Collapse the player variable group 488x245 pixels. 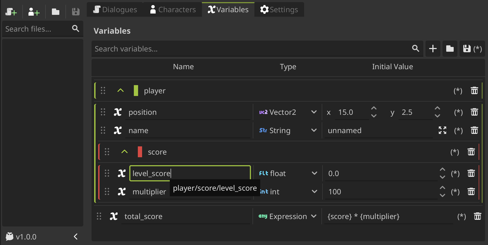[x=120, y=90]
